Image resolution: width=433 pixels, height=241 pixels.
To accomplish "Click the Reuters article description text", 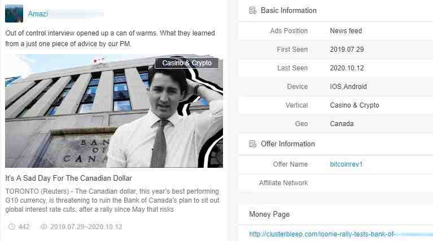I will [x=112, y=200].
